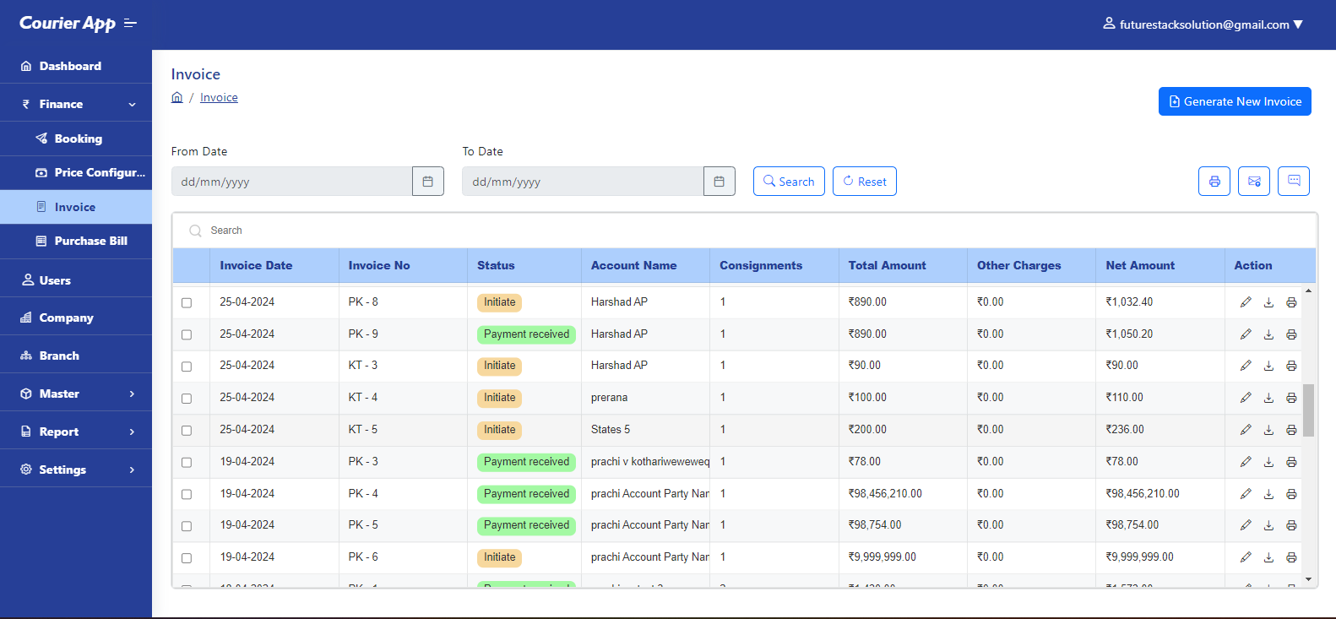1336x619 pixels.
Task: Go to Purchase Bill in the sidebar
Action: click(90, 241)
